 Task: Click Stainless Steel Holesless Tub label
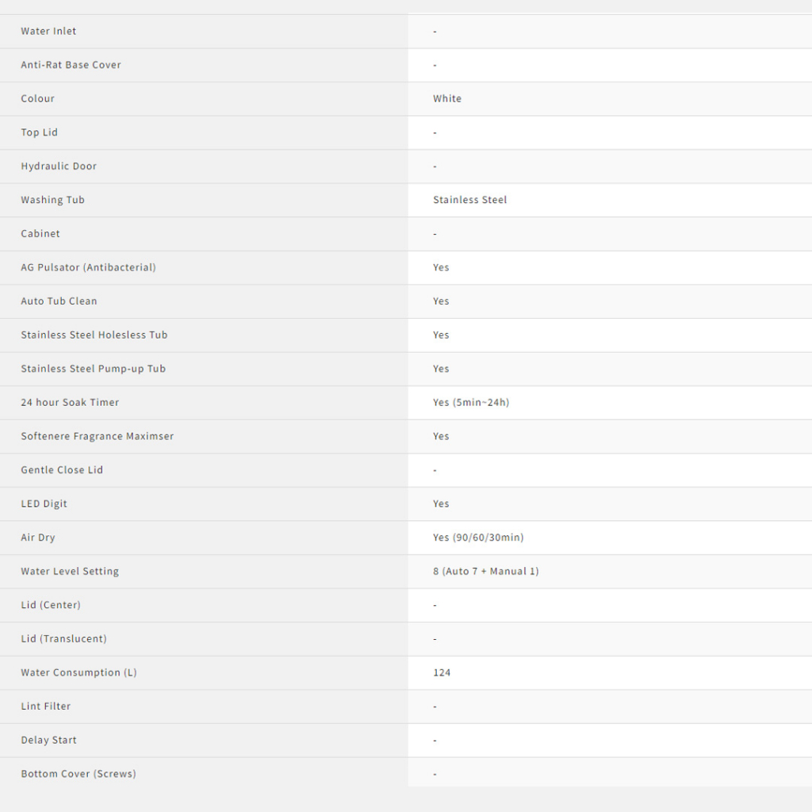[x=94, y=335]
